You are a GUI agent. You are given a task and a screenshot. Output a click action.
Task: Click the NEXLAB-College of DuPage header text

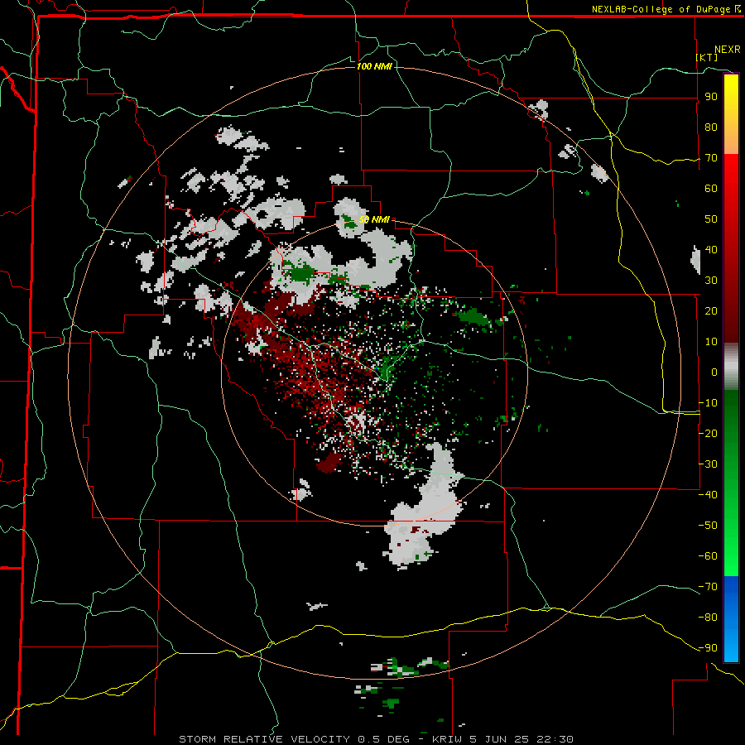666,9
